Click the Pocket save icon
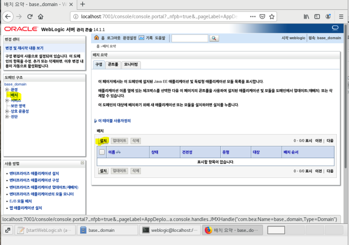This screenshot has width=349, height=245. pyautogui.click(x=263, y=17)
